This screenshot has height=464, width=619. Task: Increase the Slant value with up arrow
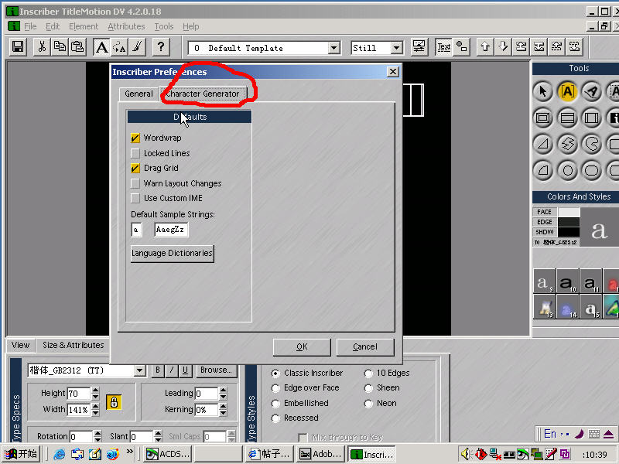point(158,433)
